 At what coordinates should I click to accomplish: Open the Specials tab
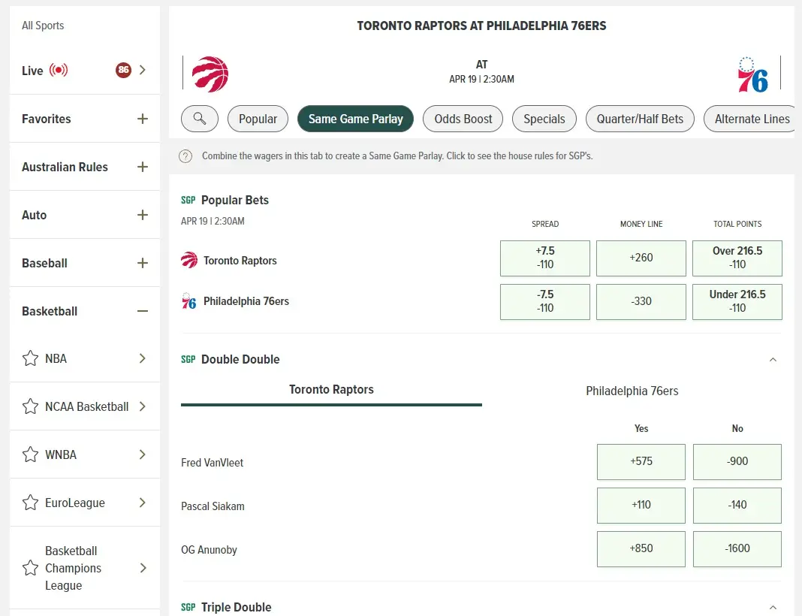click(544, 119)
